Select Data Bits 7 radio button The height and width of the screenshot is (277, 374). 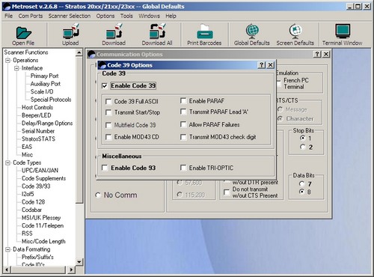click(301, 184)
